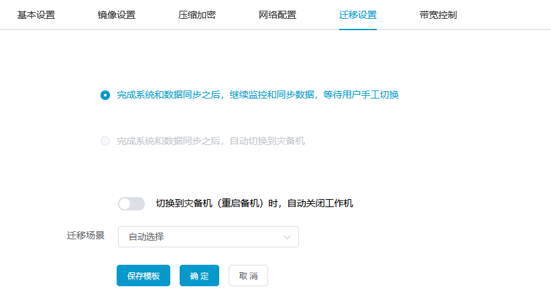Open the 带宽控制 tab
551x305 pixels.
click(438, 15)
